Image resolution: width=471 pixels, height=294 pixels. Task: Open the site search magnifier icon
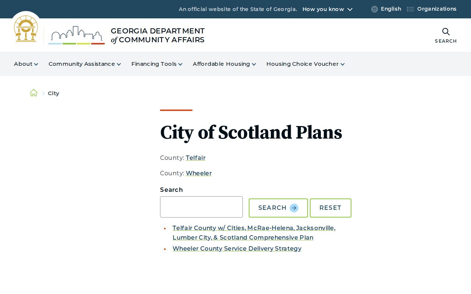[446, 32]
